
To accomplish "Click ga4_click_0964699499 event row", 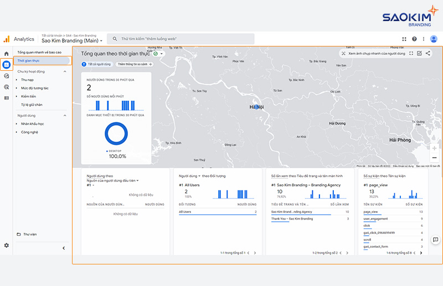I will [x=393, y=233].
